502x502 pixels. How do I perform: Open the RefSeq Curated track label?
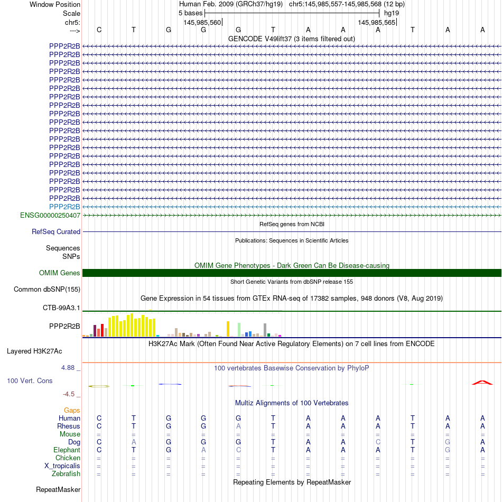tap(56, 232)
